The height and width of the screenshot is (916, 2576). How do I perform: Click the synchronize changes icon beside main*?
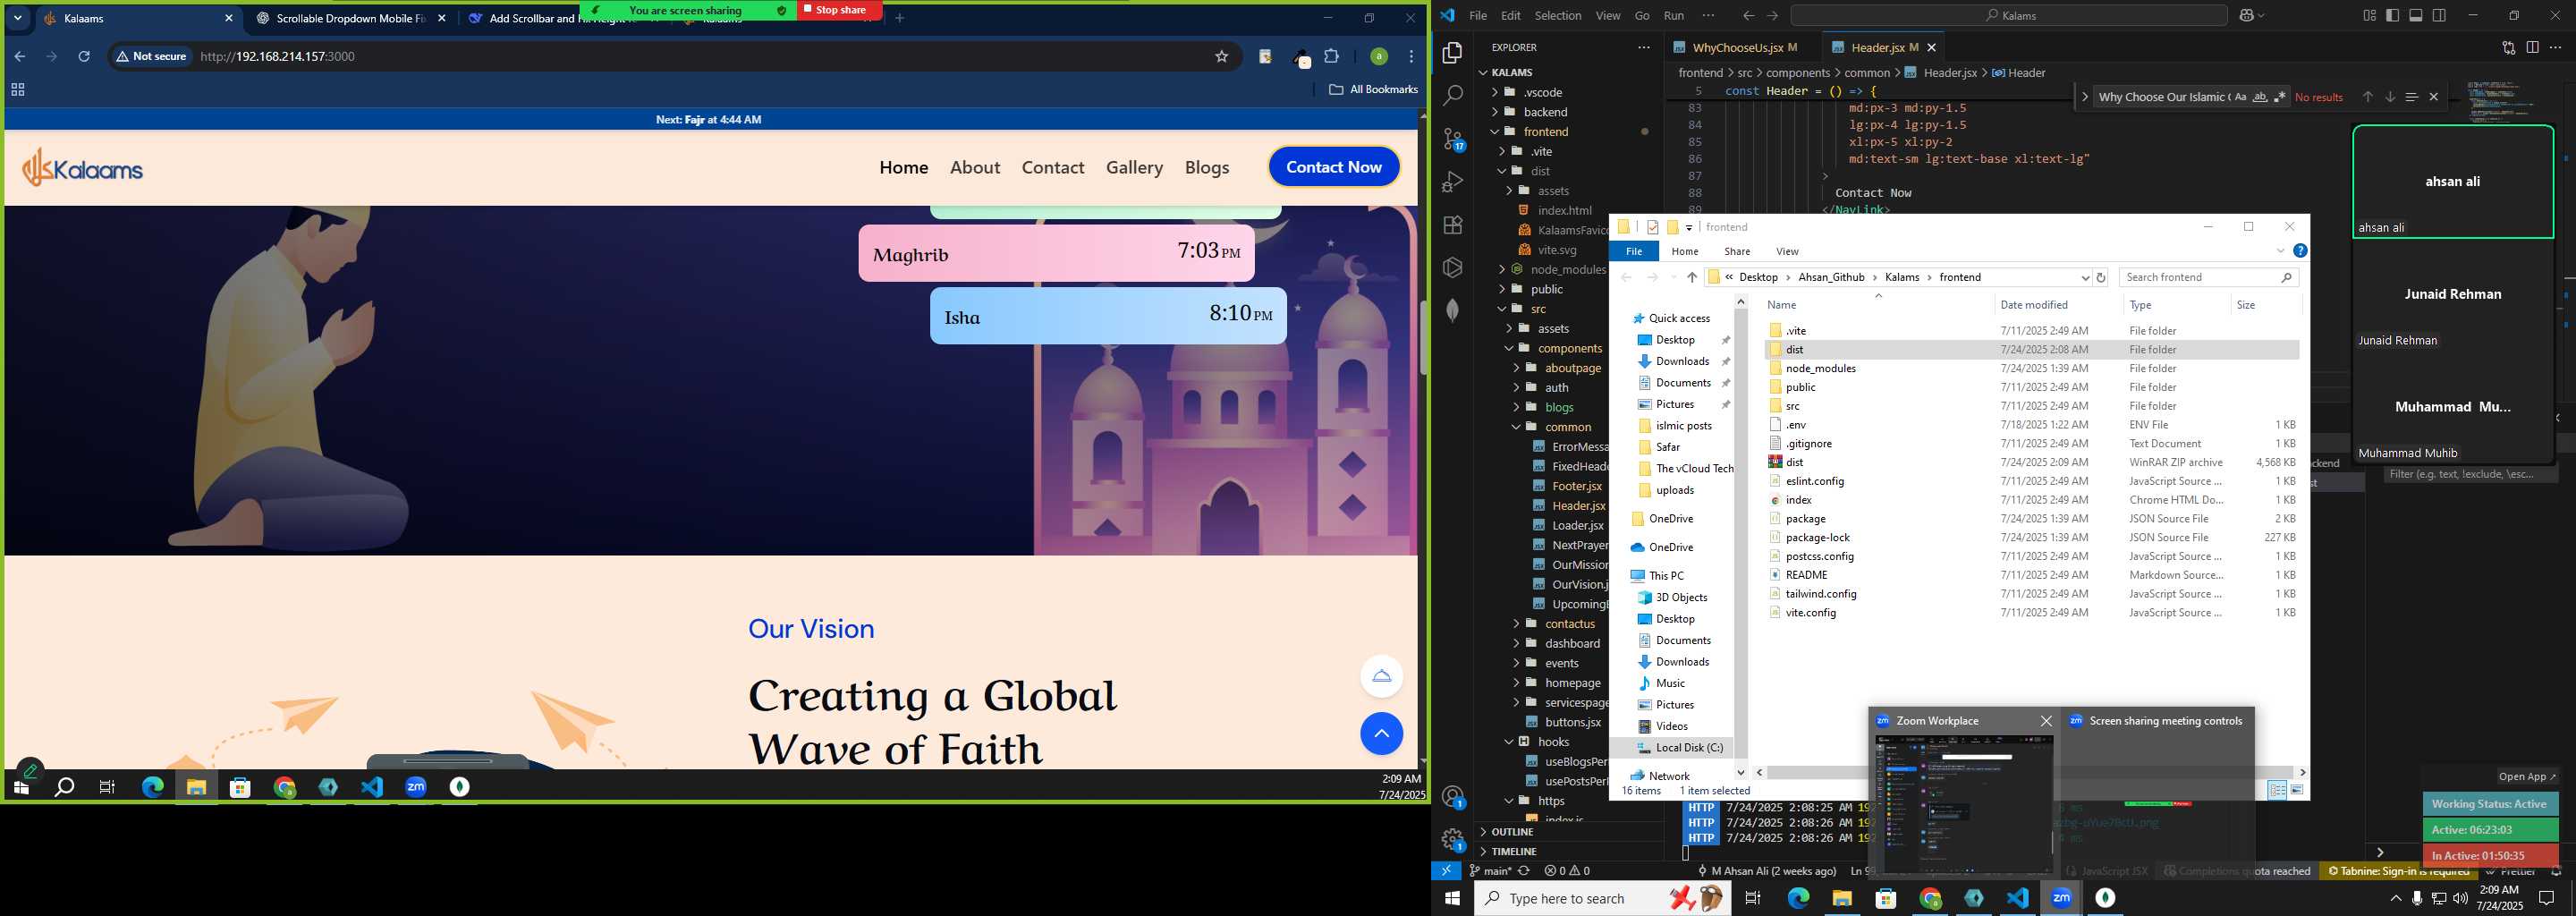[1524, 871]
